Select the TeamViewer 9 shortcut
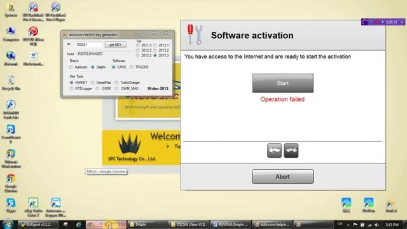 [x=11, y=134]
